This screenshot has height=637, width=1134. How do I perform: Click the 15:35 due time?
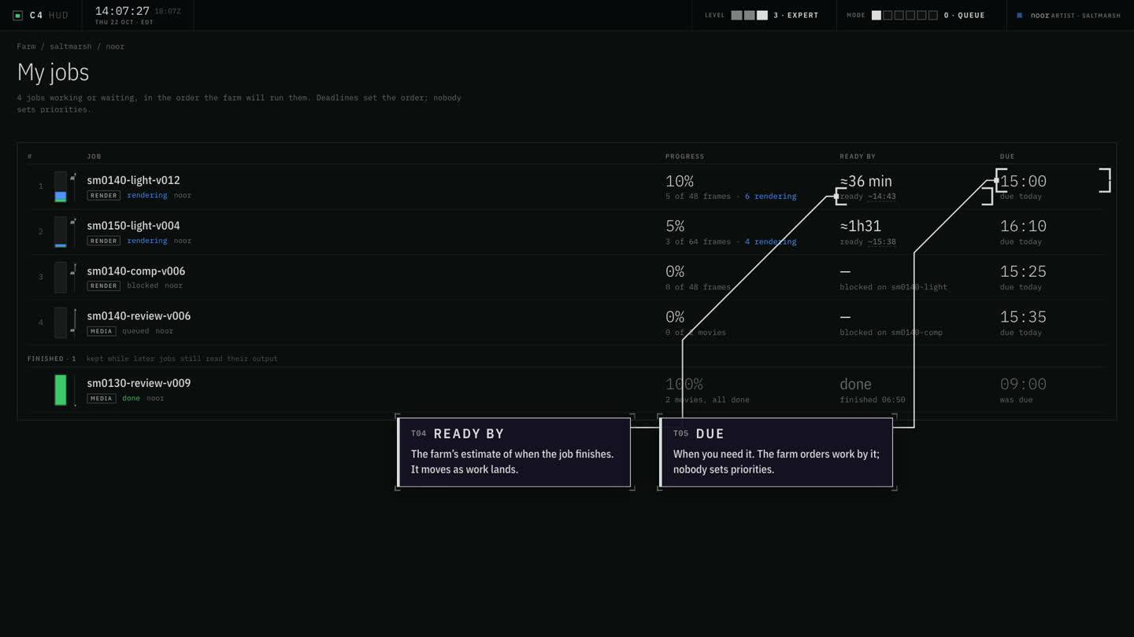click(1023, 317)
